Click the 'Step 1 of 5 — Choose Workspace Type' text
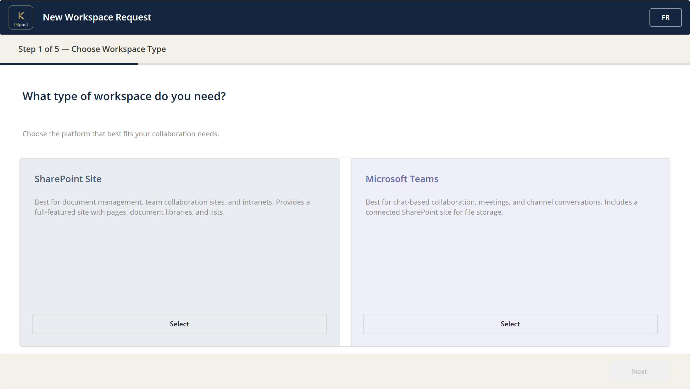The width and height of the screenshot is (690, 389). coord(92,49)
